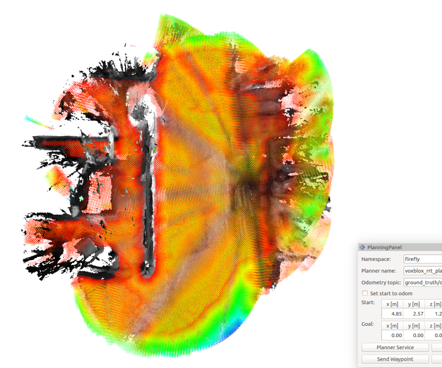Screen dimensions: 442x368
Task: Click the Odometry topic: label
Action: 381,282
